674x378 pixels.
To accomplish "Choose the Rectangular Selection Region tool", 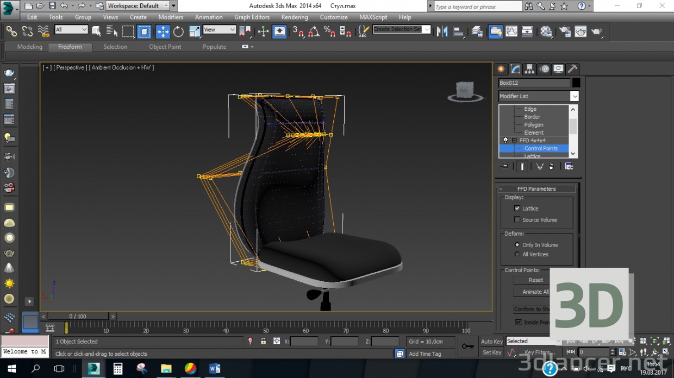I will 128,31.
